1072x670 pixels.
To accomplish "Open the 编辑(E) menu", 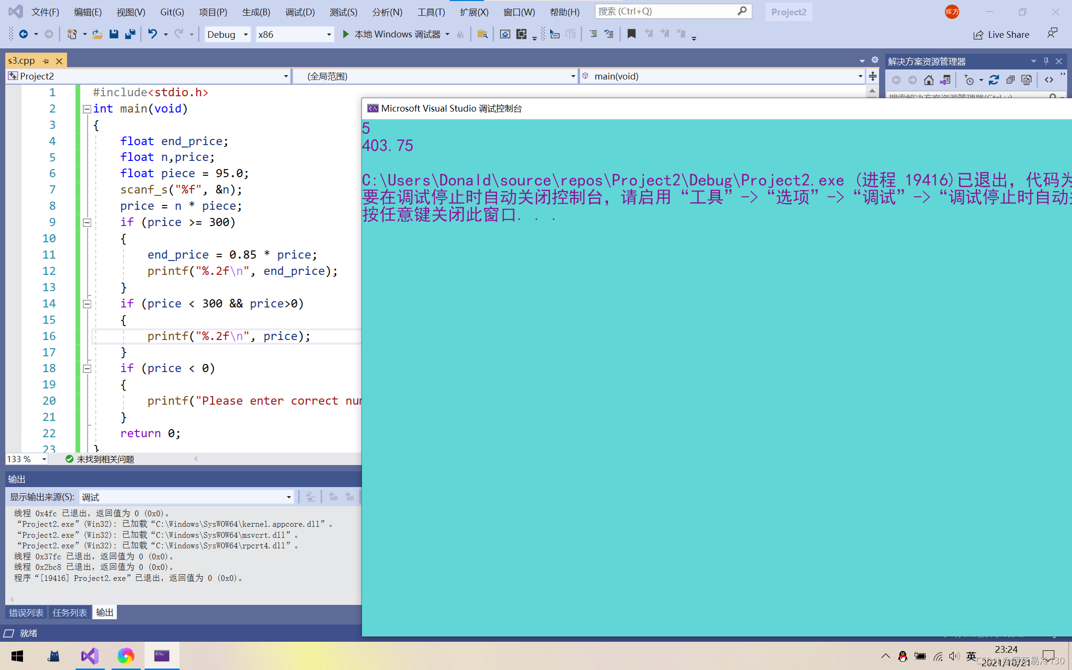I will (x=88, y=12).
